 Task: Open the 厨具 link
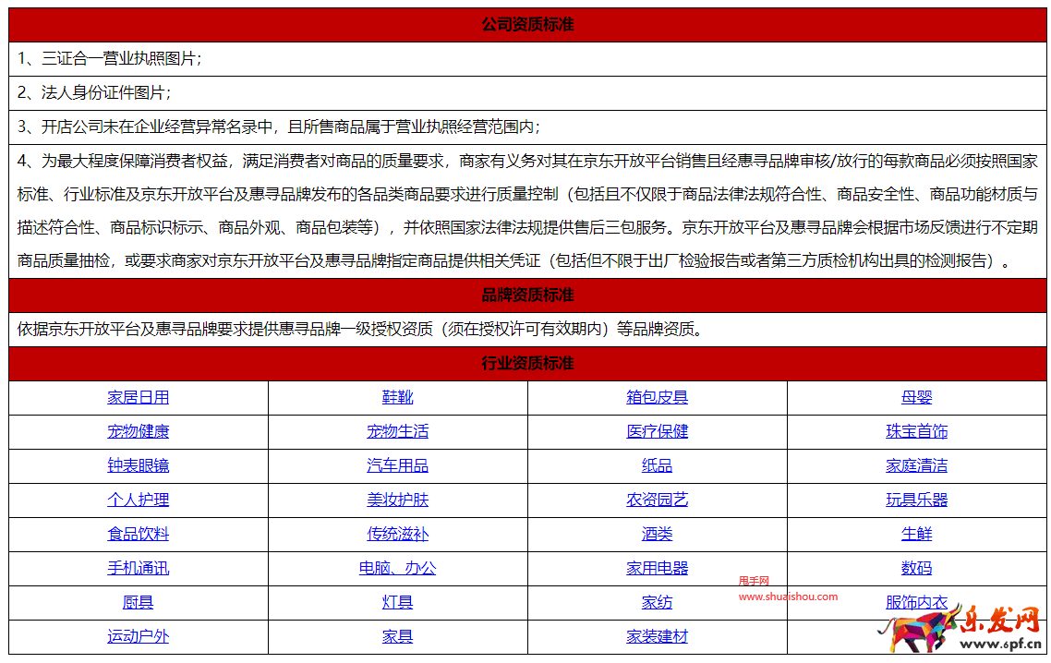[139, 603]
